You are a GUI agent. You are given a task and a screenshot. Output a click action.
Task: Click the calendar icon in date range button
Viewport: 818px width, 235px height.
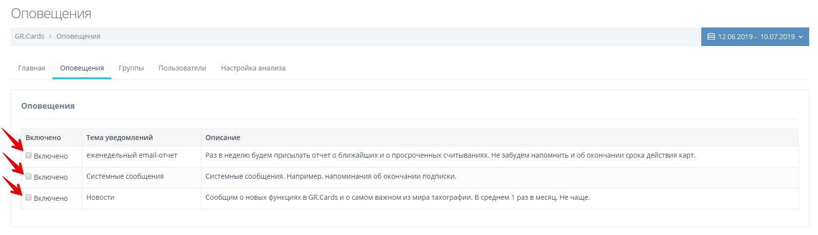[711, 36]
